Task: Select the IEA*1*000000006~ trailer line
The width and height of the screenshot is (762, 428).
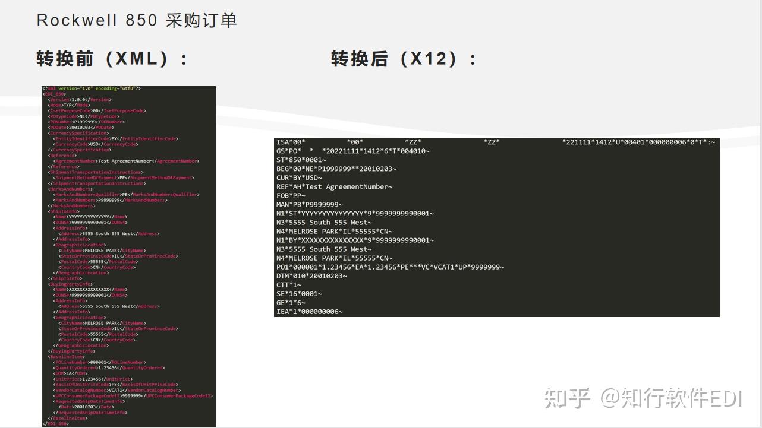Action: tap(309, 312)
